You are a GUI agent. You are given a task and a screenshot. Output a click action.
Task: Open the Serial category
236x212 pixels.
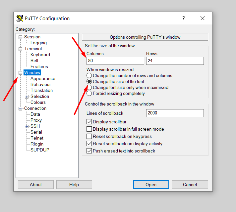(36, 132)
